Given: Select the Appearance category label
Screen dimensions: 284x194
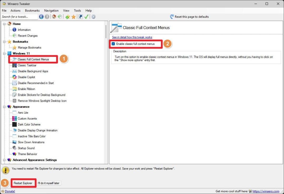Looking at the screenshot, I should [21, 107].
